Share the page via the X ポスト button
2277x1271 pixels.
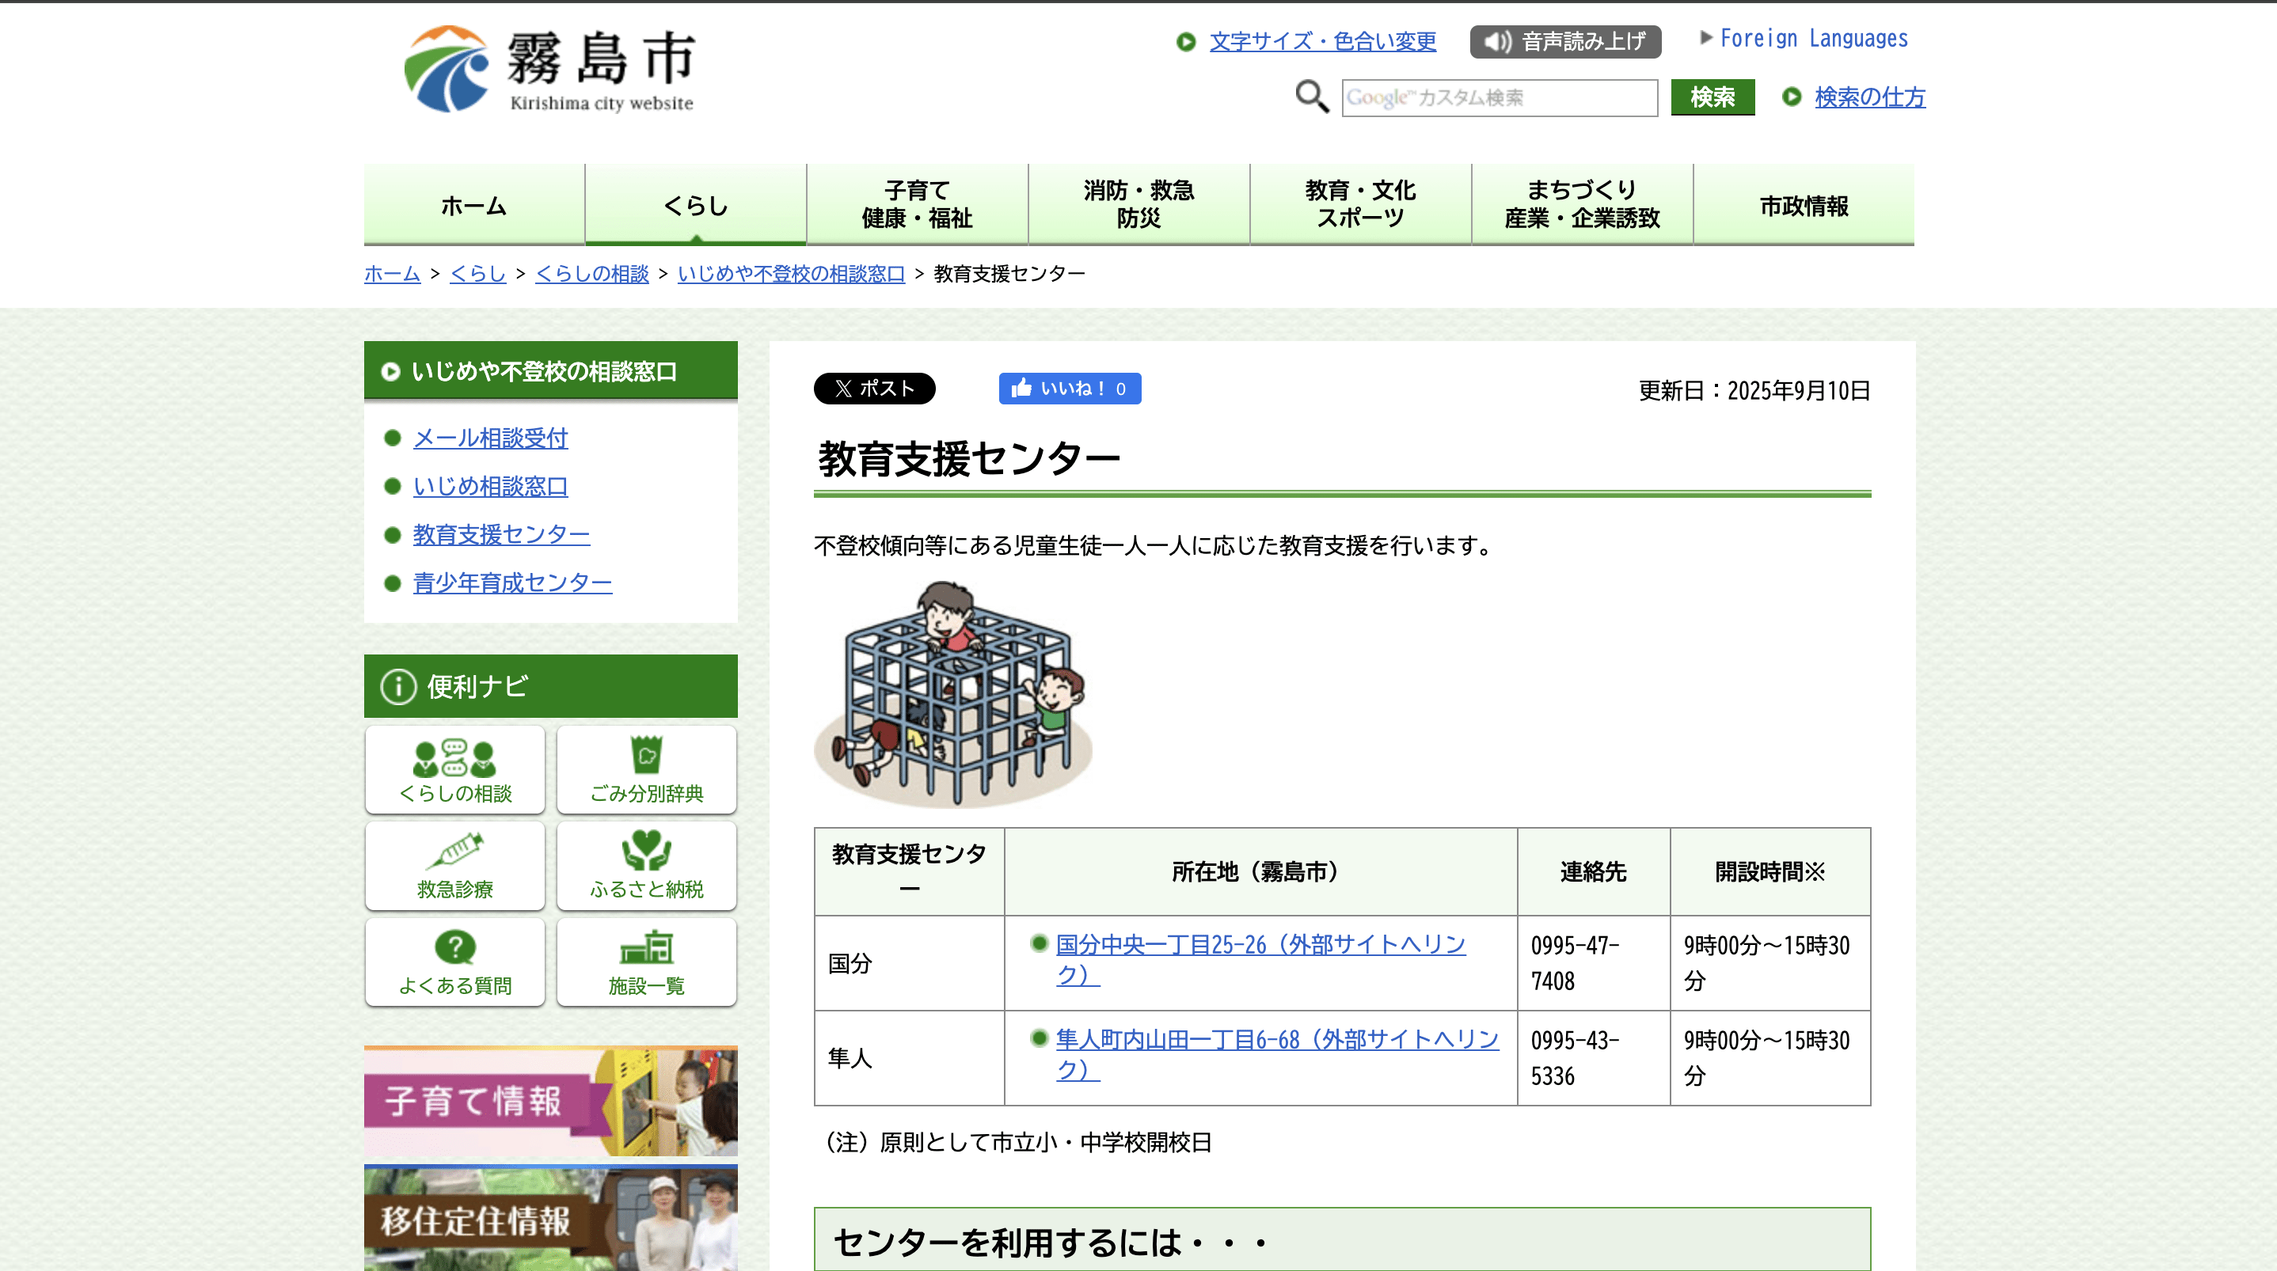click(875, 388)
